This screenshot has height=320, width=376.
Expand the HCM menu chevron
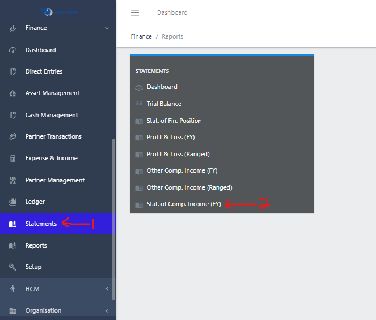[x=107, y=289]
